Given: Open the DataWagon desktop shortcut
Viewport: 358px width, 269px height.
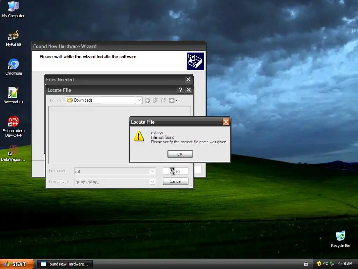Looking at the screenshot, I should 13,153.
